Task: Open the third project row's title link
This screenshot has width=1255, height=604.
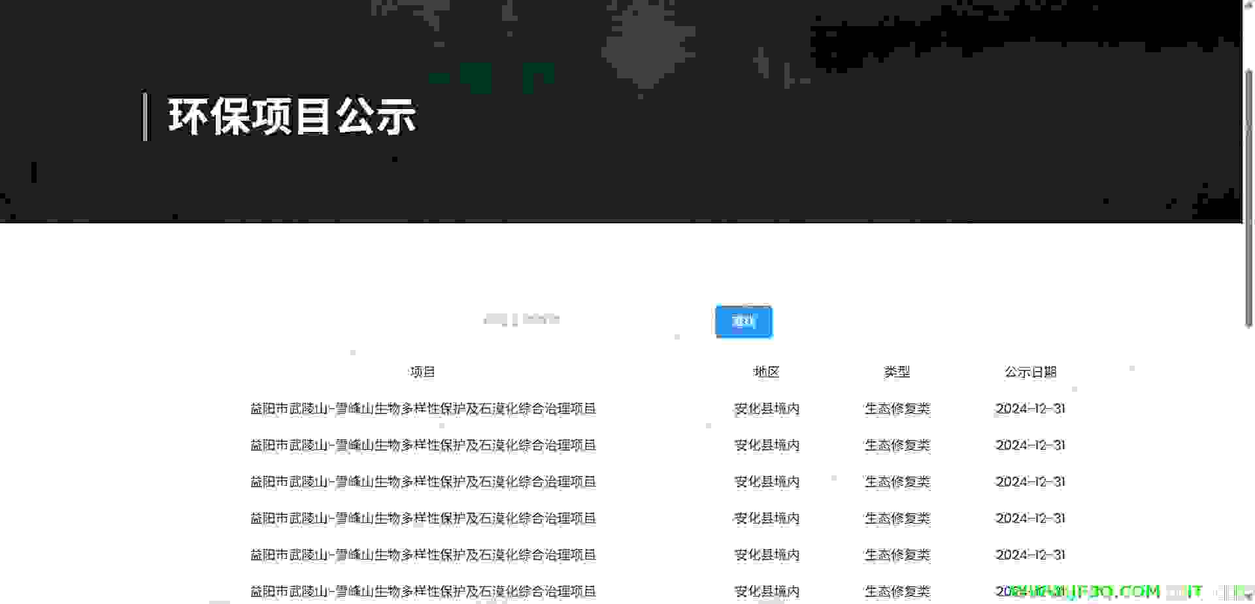Action: pyautogui.click(x=423, y=482)
